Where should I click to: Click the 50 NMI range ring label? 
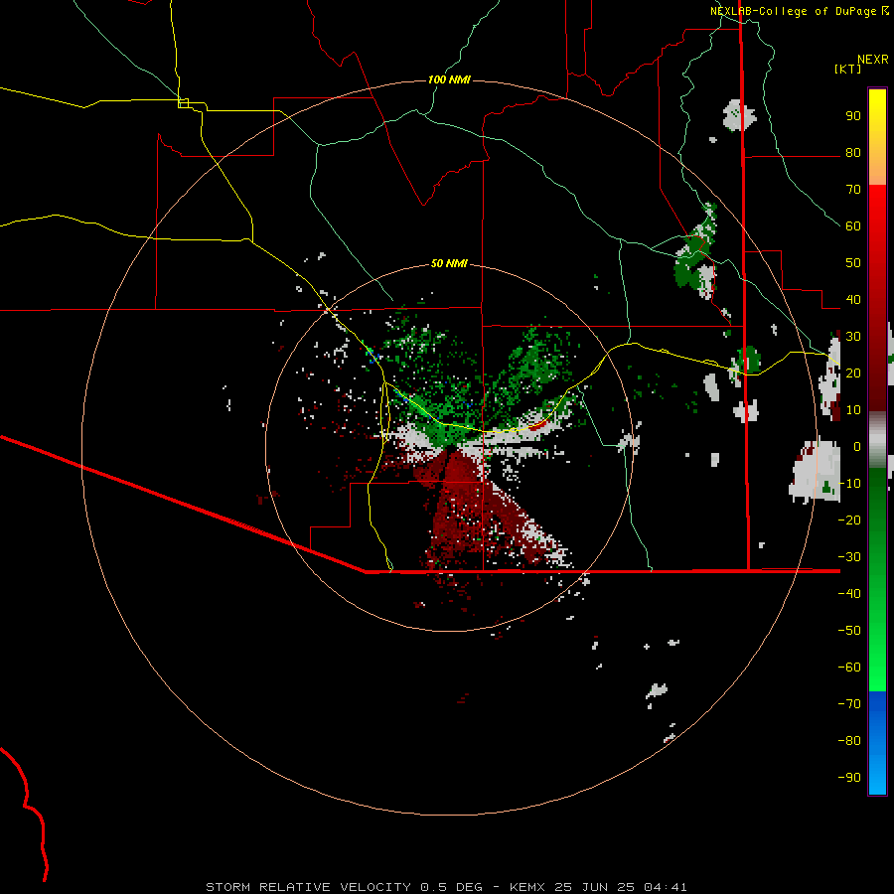[449, 263]
